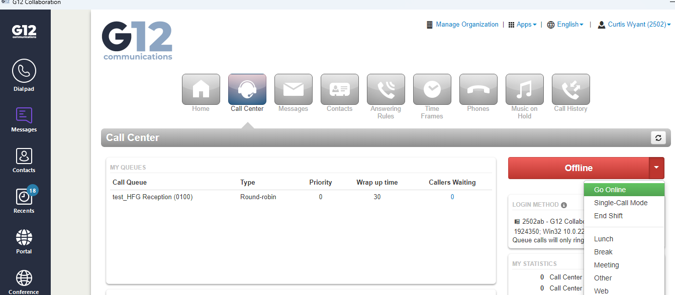Click the Login Method info icon
The width and height of the screenshot is (675, 295).
564,205
